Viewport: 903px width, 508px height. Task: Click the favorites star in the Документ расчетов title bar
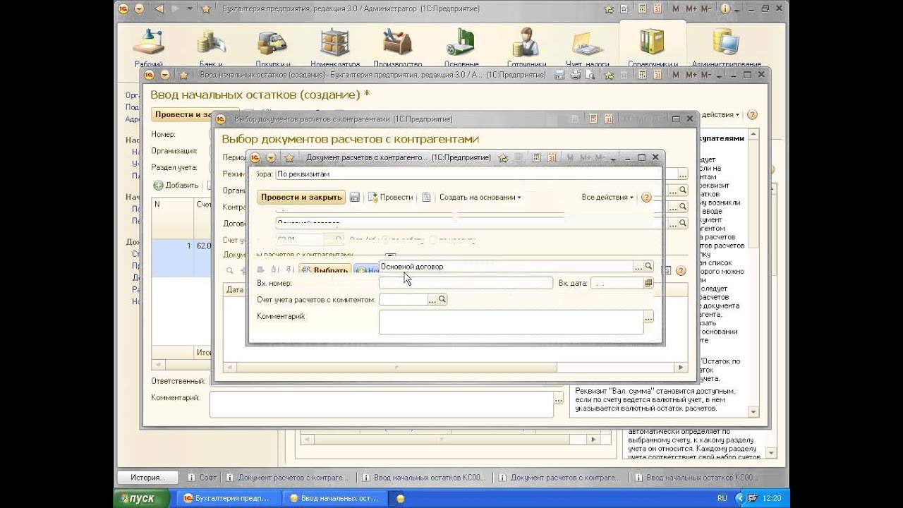click(x=289, y=157)
